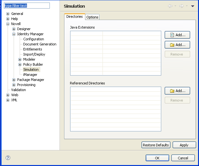199x166 pixels.
Task: Click inside the Referenced Directories list
Action: 116,109
